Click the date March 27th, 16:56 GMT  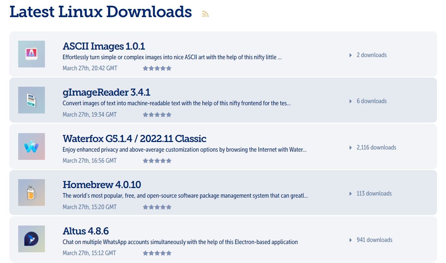[x=89, y=161]
